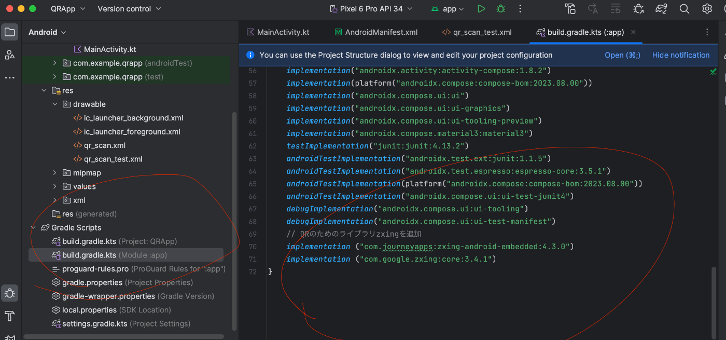This screenshot has height=340, width=726.
Task: Show more tool windows ellipsis icon
Action: [10, 78]
